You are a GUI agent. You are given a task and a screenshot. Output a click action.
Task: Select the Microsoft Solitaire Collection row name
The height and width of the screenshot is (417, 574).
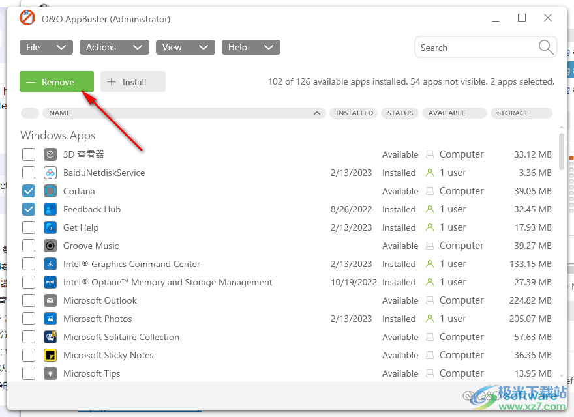click(121, 337)
